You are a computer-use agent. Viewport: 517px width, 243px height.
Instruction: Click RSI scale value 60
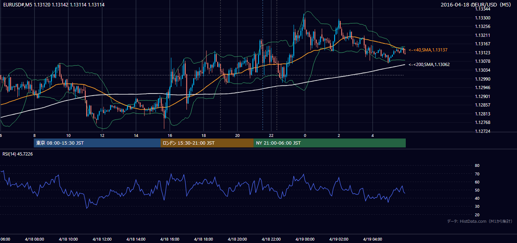click(x=477, y=182)
